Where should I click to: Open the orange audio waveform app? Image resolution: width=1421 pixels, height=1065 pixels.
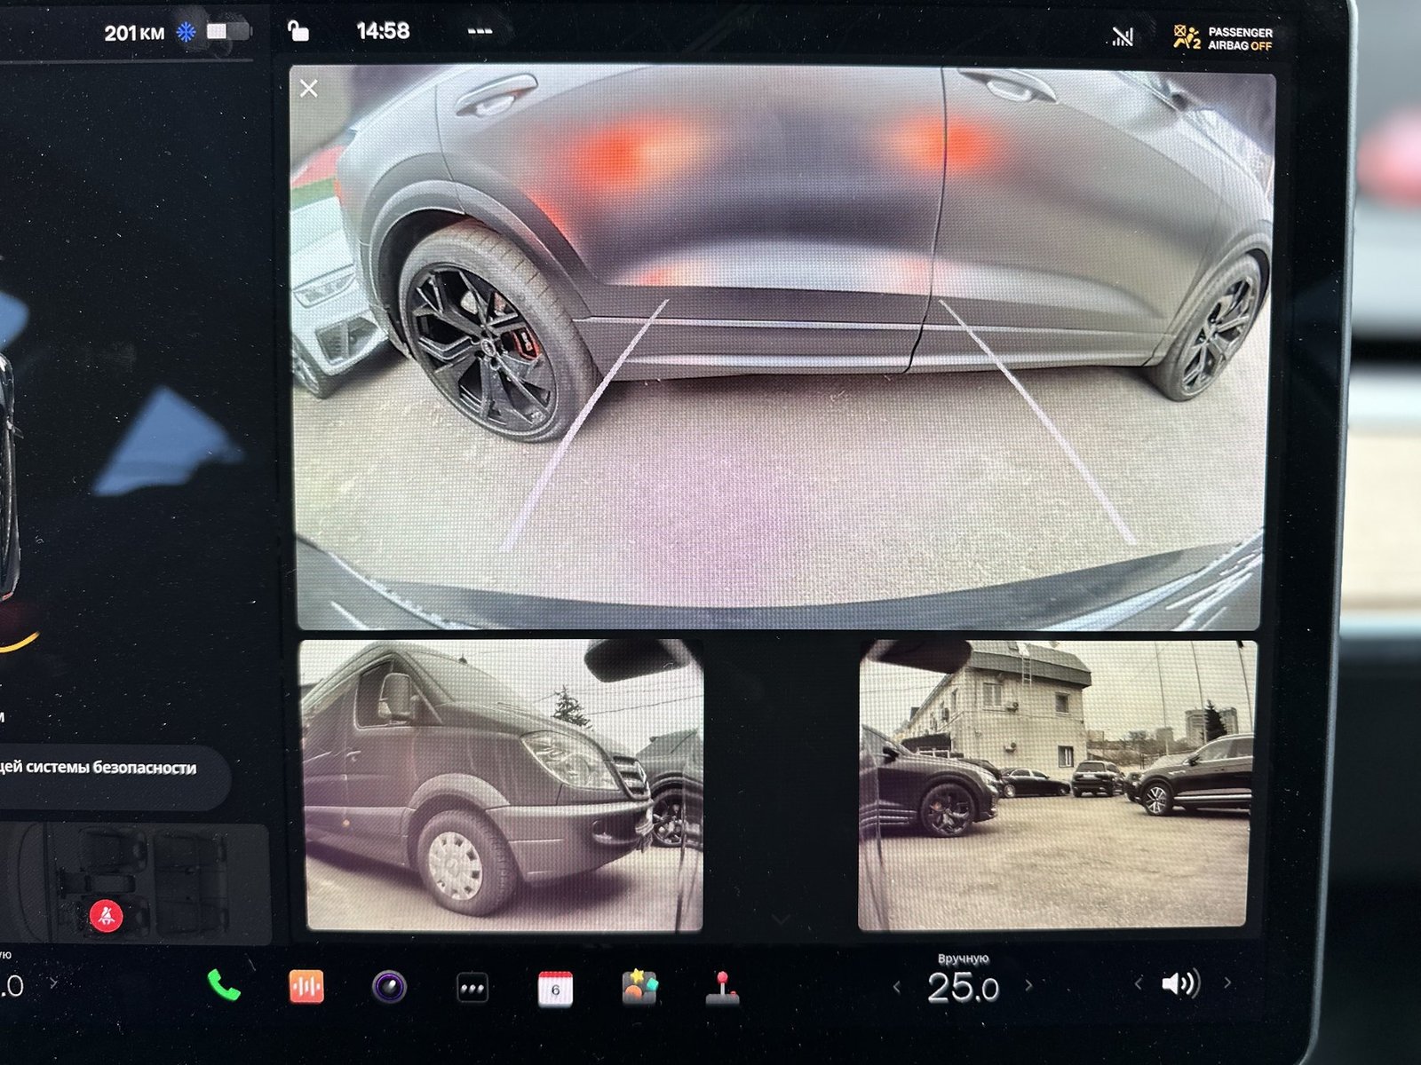pyautogui.click(x=306, y=987)
